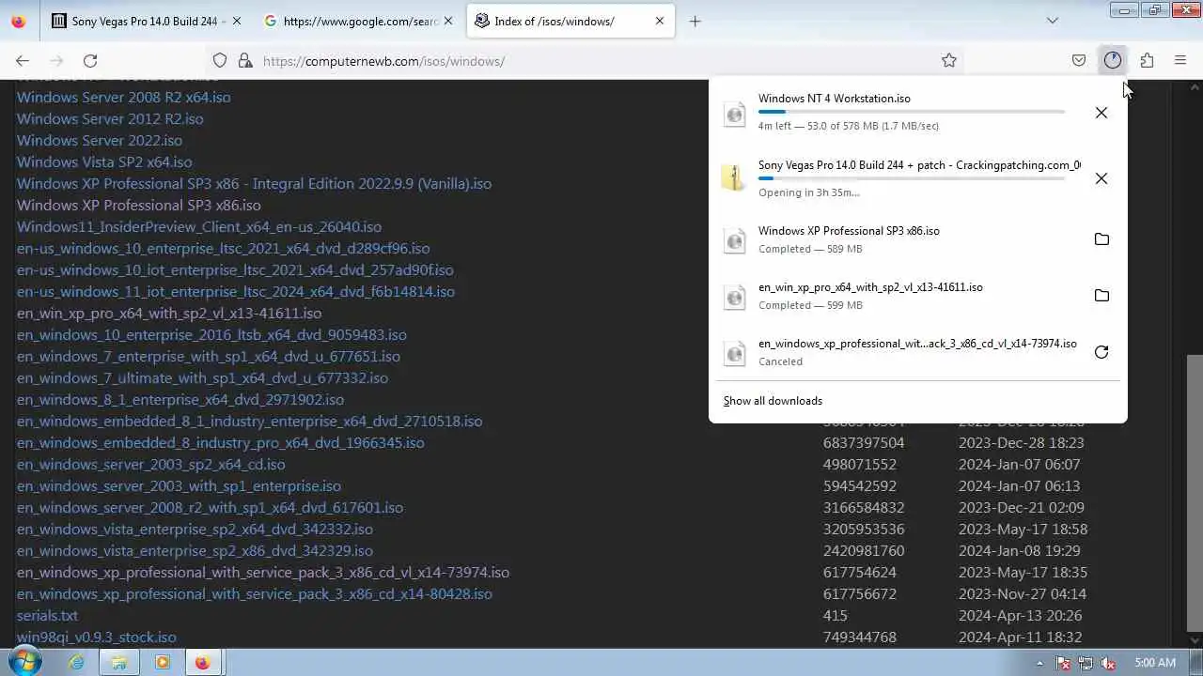Click the page vertical scrollbar thumb
Image resolution: width=1203 pixels, height=676 pixels.
coord(1195,494)
